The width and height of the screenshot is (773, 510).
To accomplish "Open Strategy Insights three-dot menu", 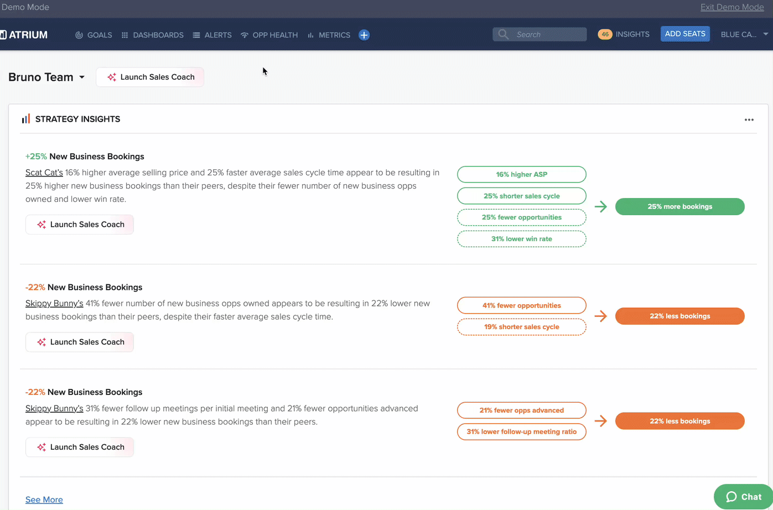I will tap(749, 119).
